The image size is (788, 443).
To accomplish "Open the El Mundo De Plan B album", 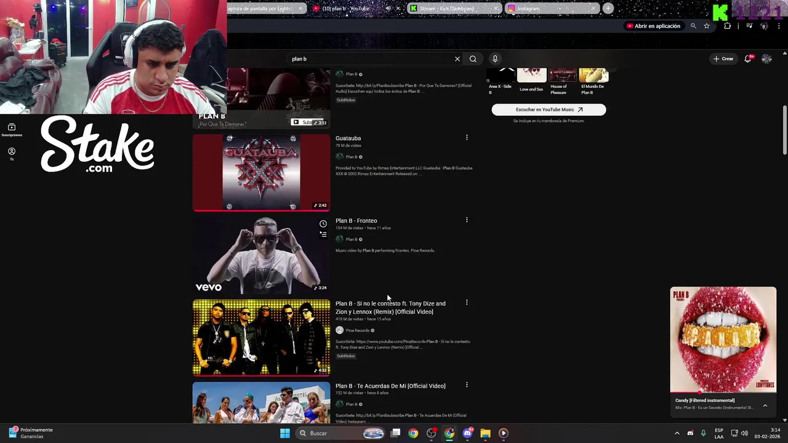I will [593, 81].
